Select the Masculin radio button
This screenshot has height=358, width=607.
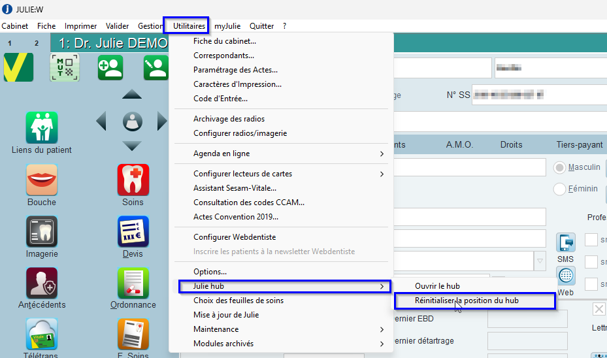pyautogui.click(x=559, y=168)
